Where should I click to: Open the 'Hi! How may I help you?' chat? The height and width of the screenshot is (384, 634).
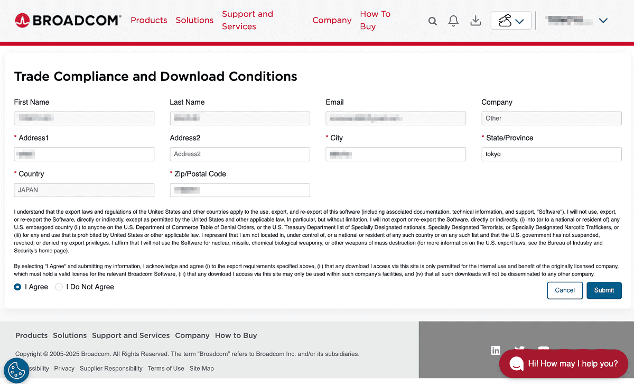click(564, 363)
